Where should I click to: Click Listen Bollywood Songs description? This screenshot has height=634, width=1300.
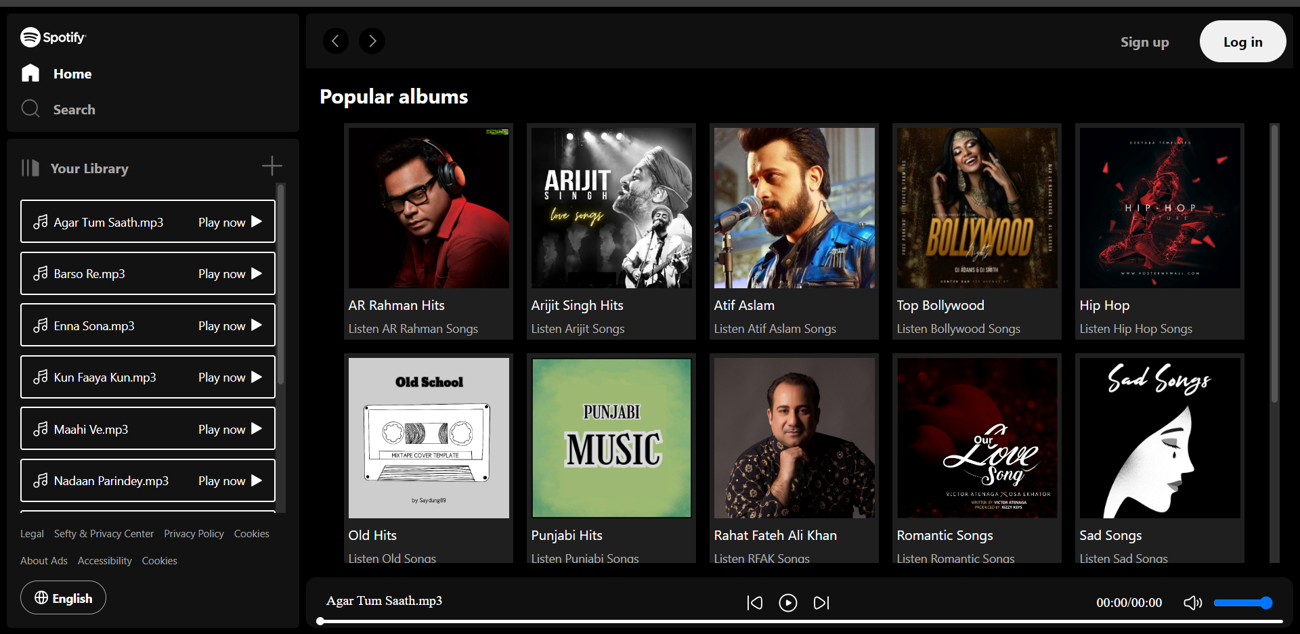958,329
